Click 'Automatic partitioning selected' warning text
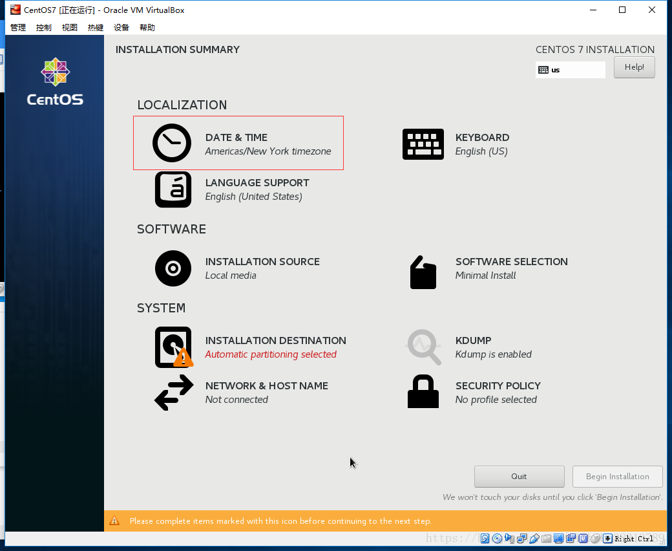 coord(271,354)
